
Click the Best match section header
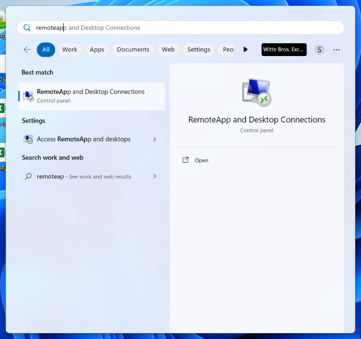[37, 72]
